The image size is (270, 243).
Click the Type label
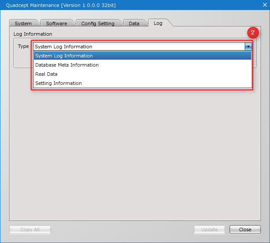pos(23,46)
